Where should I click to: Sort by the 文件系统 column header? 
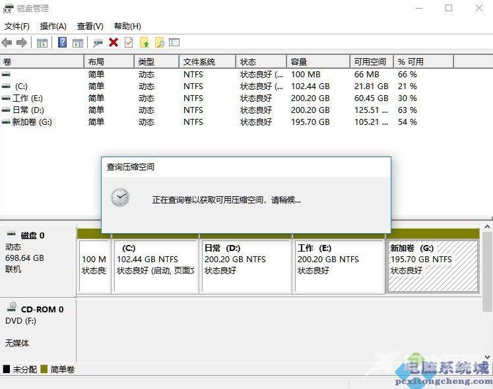coord(207,61)
